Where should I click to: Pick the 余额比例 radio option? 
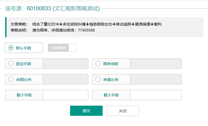click(x=11, y=80)
